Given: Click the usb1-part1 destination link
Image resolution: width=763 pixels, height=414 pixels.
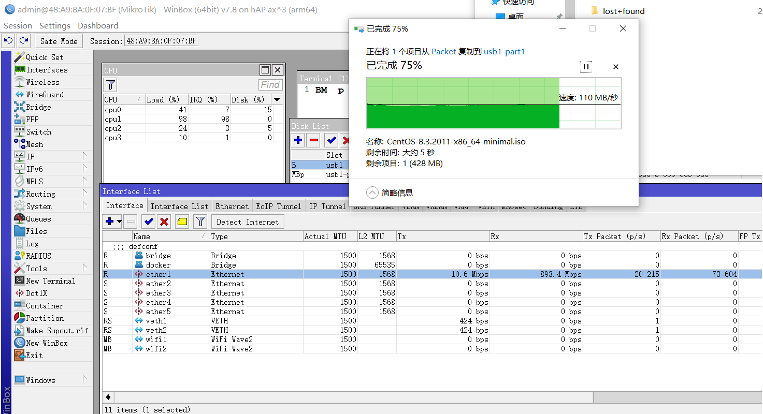Looking at the screenshot, I should click(x=504, y=51).
